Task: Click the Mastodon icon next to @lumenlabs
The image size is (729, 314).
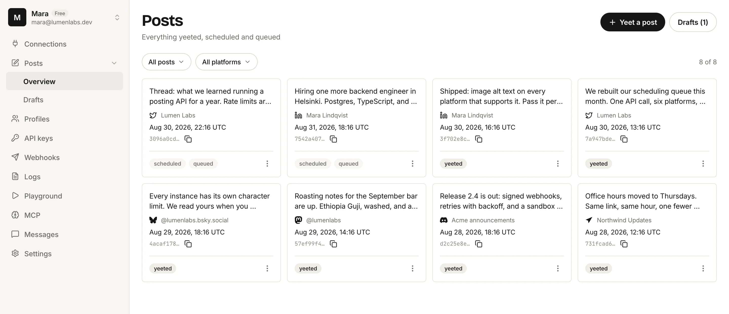Action: coord(298,220)
